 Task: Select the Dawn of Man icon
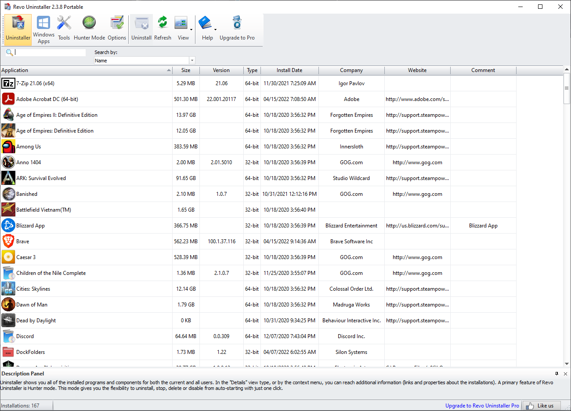(8, 305)
